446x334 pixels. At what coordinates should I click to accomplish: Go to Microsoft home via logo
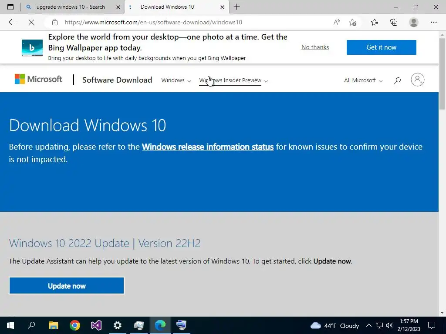coord(38,79)
